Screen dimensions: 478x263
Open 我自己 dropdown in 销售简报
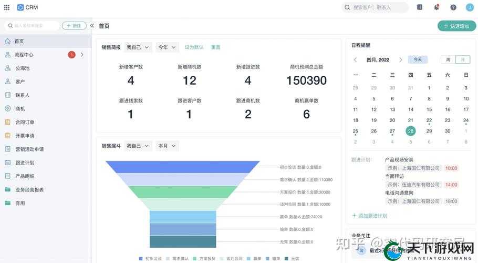(138, 47)
